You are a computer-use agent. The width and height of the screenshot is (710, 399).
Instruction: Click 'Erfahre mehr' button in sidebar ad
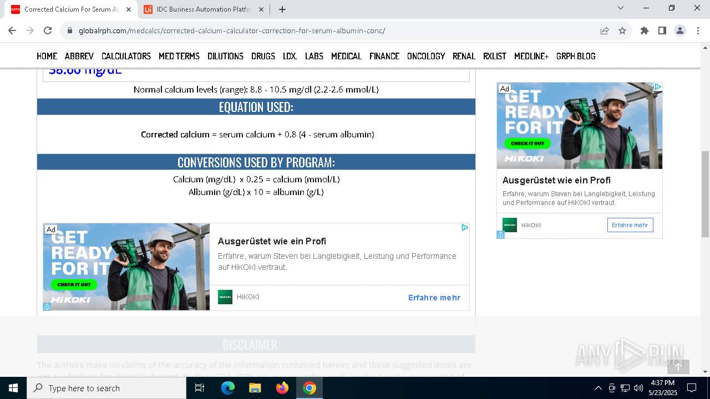pyautogui.click(x=630, y=225)
